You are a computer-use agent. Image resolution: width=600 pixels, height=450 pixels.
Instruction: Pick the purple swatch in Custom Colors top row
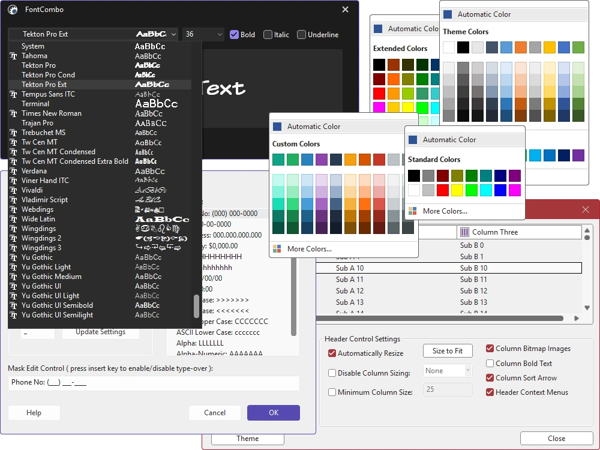pos(322,160)
